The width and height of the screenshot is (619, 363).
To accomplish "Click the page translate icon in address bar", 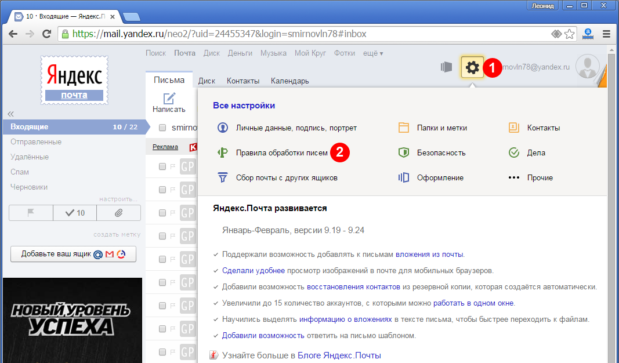I will point(556,34).
